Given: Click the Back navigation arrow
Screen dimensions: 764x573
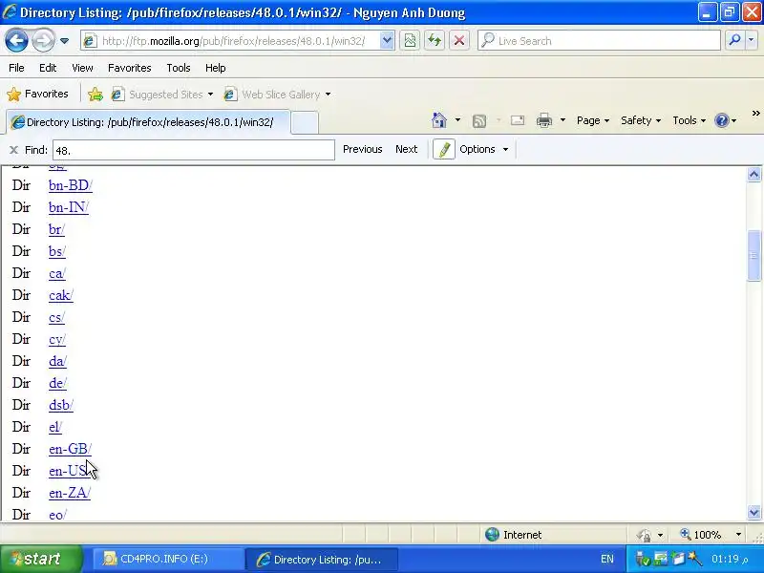Looking at the screenshot, I should [x=16, y=41].
